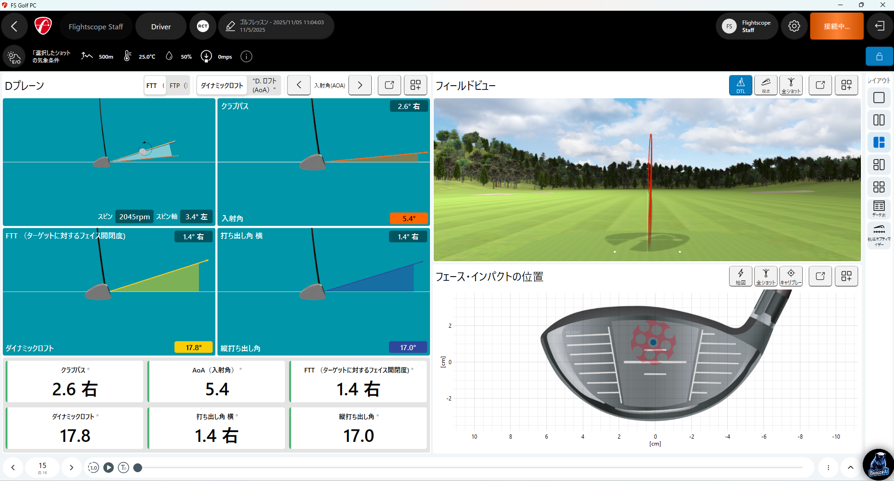Click the humidity droplet icon
The height and width of the screenshot is (481, 894).
pyautogui.click(x=169, y=56)
